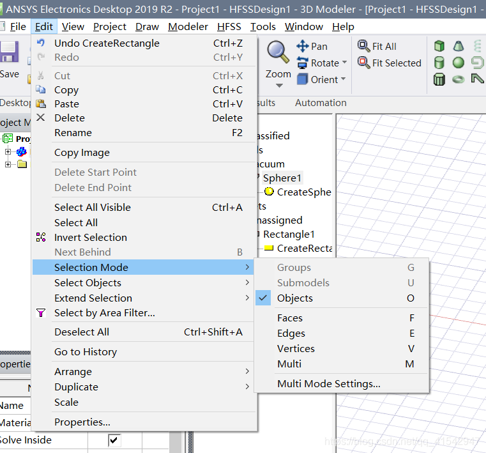Switch selection mode to Edges

pyautogui.click(x=342, y=334)
